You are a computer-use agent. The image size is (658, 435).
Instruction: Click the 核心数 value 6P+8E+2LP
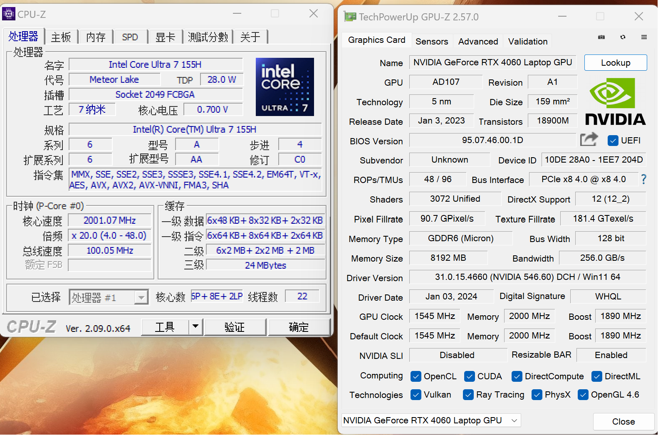[217, 296]
